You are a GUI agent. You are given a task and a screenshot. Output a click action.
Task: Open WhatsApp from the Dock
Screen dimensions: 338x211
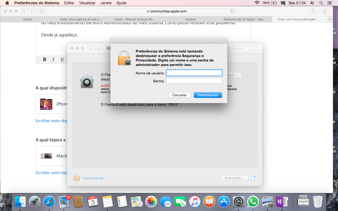(x=253, y=202)
